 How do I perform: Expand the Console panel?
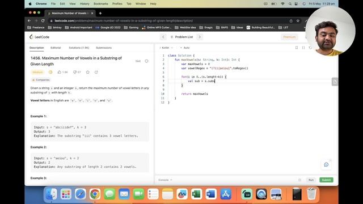pos(165,180)
